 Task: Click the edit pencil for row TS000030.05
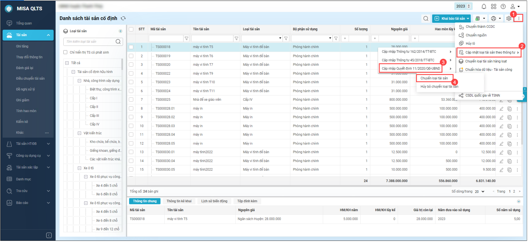501,170
